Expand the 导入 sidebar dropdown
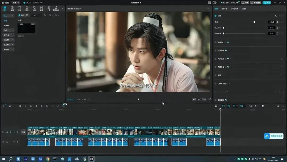Viewport: 287px width, 162px height. point(8,16)
